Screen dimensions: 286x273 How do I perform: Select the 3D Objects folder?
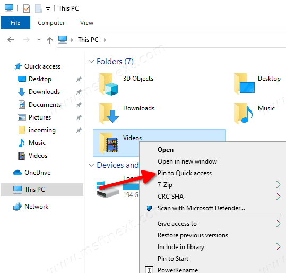coord(126,84)
